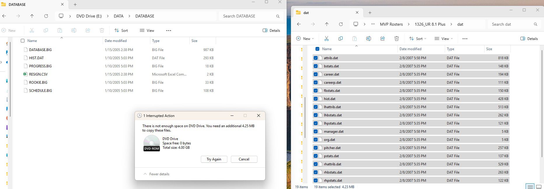This screenshot has width=544, height=189.
Task: Click This PC icon in dat address bar
Action: [x=356, y=24]
